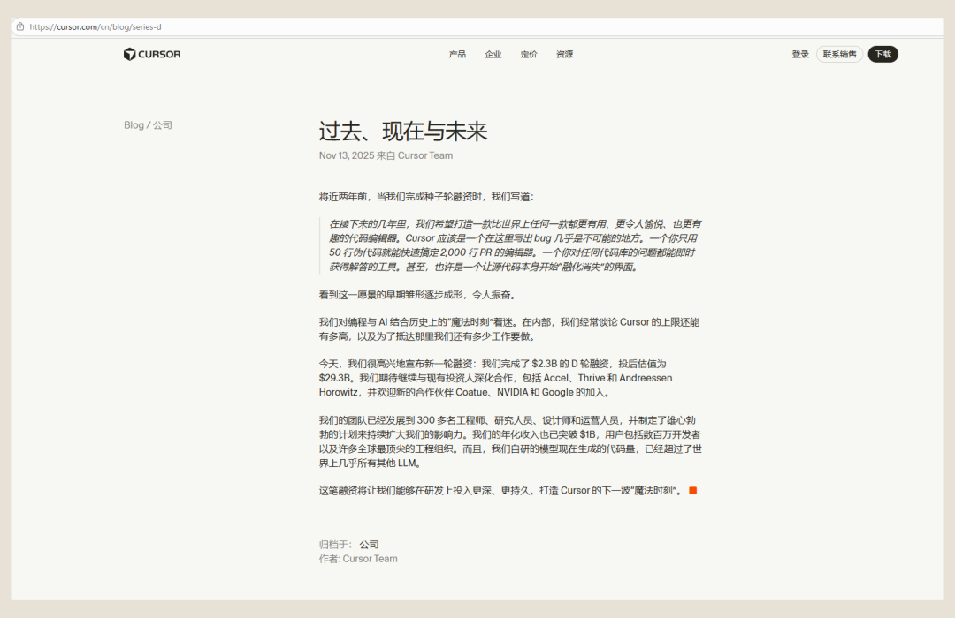The width and height of the screenshot is (955, 618).
Task: Click the orange square end-of-article marker
Action: 693,490
